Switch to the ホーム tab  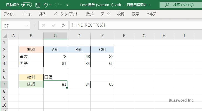[27, 14]
